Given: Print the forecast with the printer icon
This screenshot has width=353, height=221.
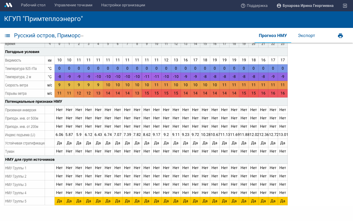Looking at the screenshot, I should tap(340, 36).
